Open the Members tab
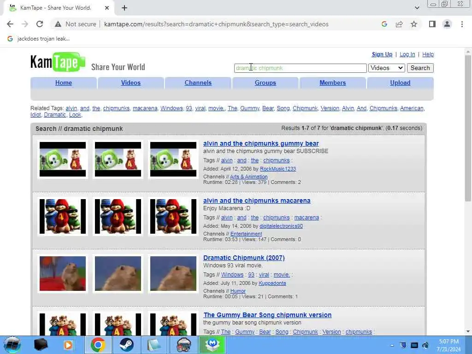The height and width of the screenshot is (354, 472). [x=333, y=83]
